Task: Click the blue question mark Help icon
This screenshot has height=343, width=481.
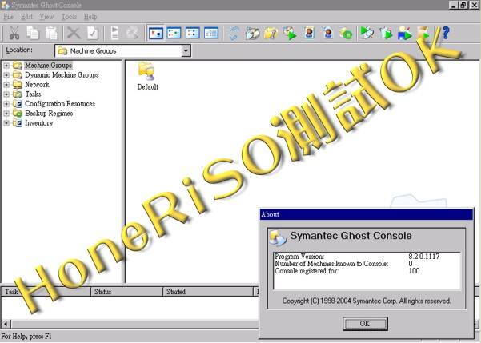Action: coord(445,33)
